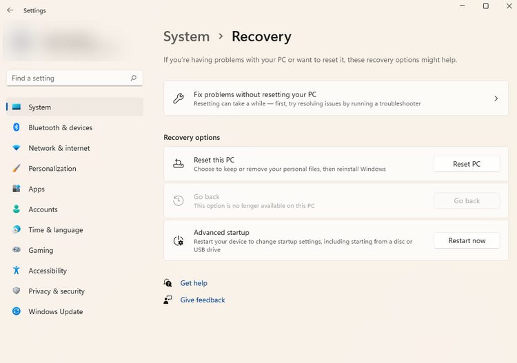Viewport: 517px width, 363px height.
Task: Click the 'Advanced startup' title text
Action: (x=221, y=232)
